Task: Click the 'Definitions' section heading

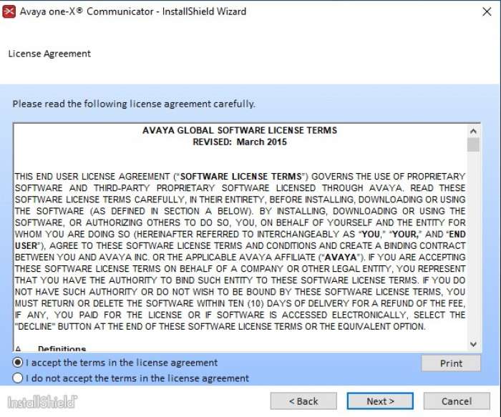Action: click(62, 348)
